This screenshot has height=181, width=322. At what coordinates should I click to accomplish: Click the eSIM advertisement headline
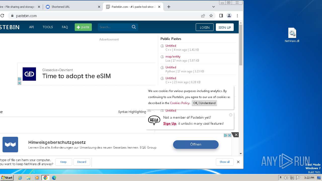tap(76, 76)
